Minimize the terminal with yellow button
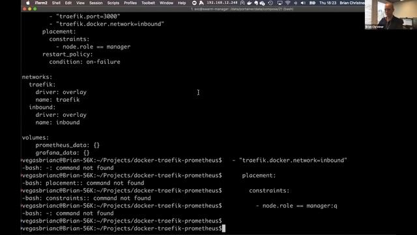 pyautogui.click(x=29, y=9)
